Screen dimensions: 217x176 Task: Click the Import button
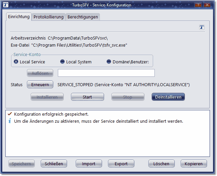pyautogui.click(x=89, y=164)
